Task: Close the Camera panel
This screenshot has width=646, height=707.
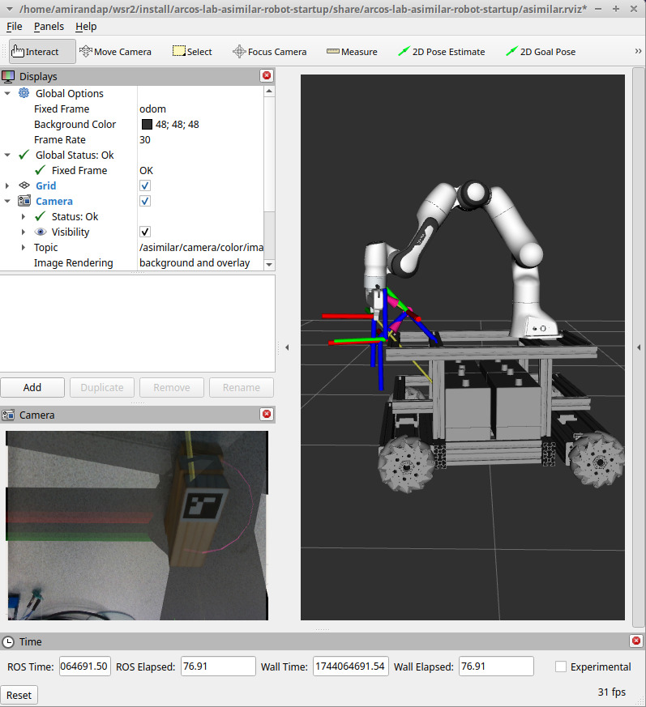Action: (267, 415)
